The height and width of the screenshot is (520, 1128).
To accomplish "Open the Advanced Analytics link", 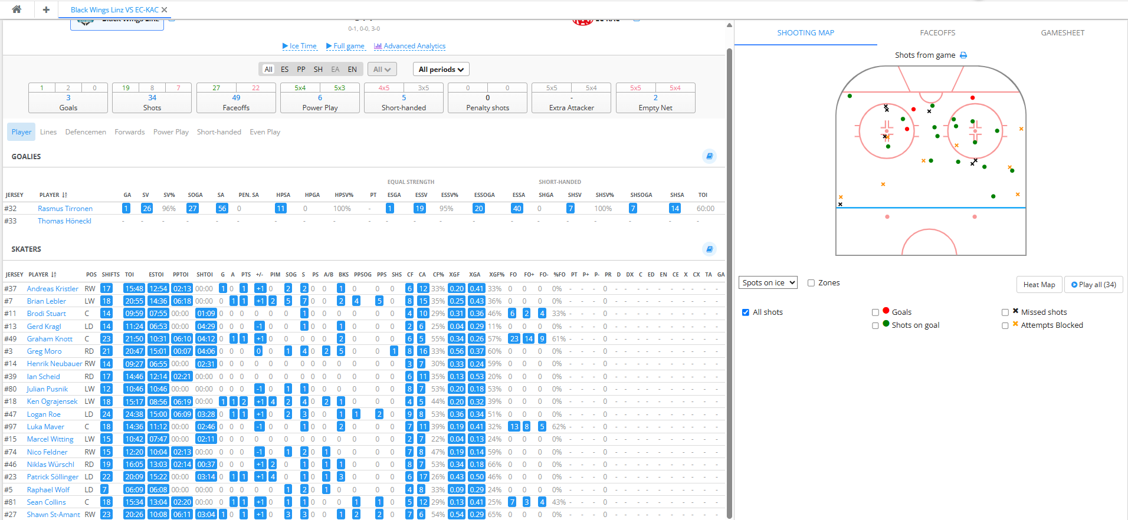I will [x=410, y=46].
